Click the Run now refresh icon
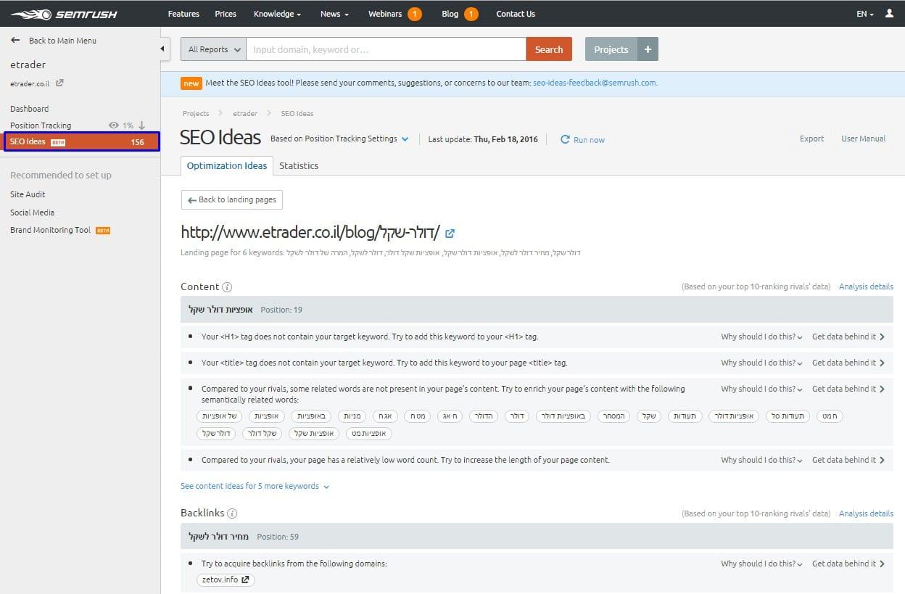905x594 pixels. (565, 139)
